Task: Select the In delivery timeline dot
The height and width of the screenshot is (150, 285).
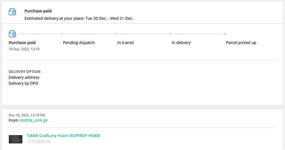Action: coord(171,34)
